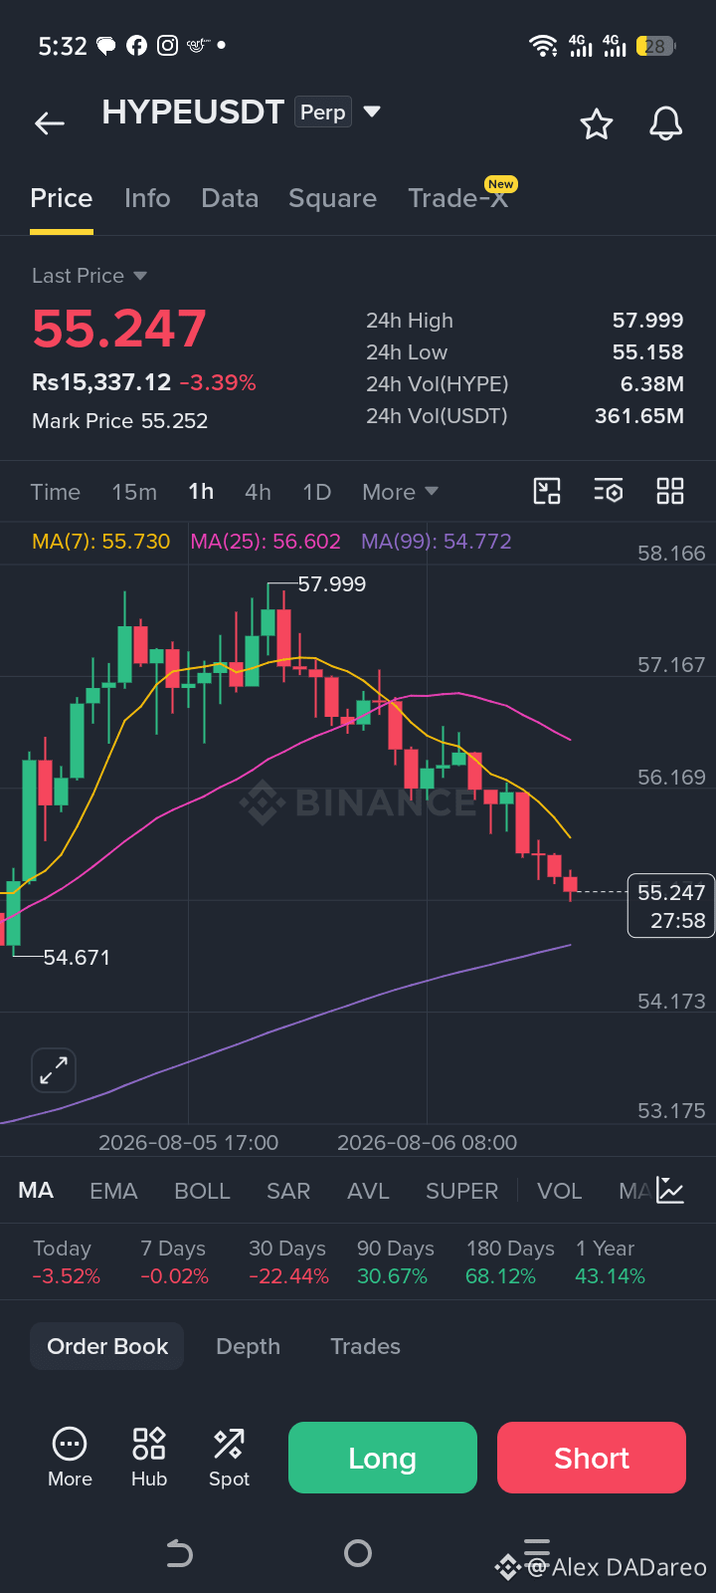Switch to the Trades tab
The image size is (716, 1593).
coord(365,1346)
